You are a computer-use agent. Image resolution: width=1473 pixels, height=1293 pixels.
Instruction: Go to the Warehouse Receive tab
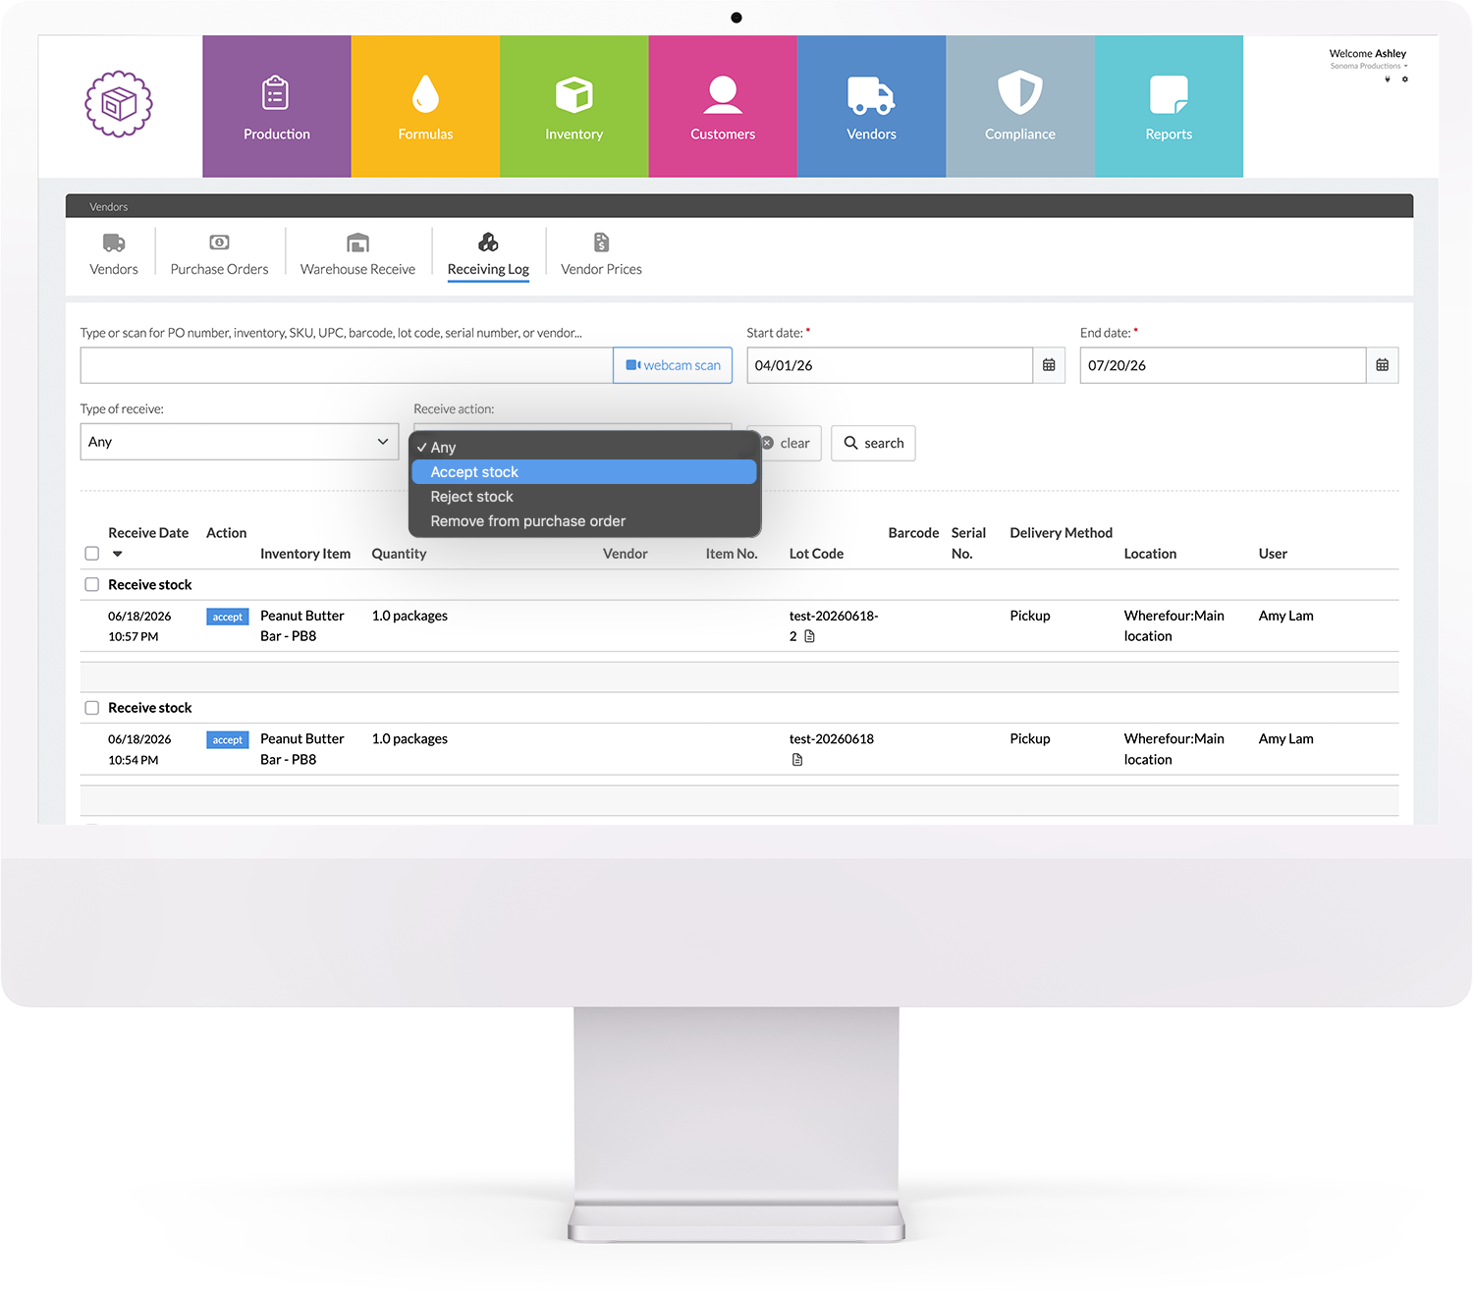coord(357,255)
